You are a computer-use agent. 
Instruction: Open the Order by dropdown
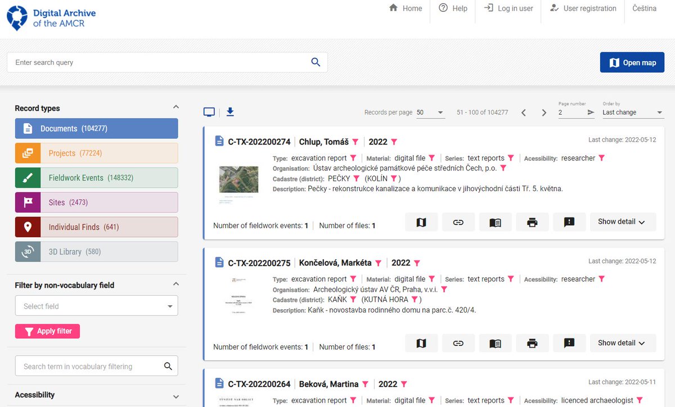point(633,112)
